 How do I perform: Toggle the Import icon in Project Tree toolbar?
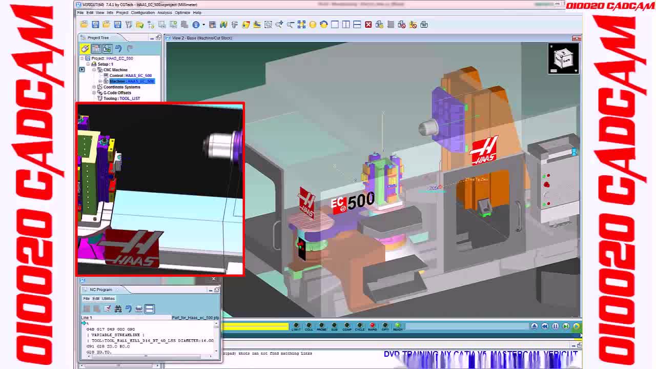click(x=107, y=48)
